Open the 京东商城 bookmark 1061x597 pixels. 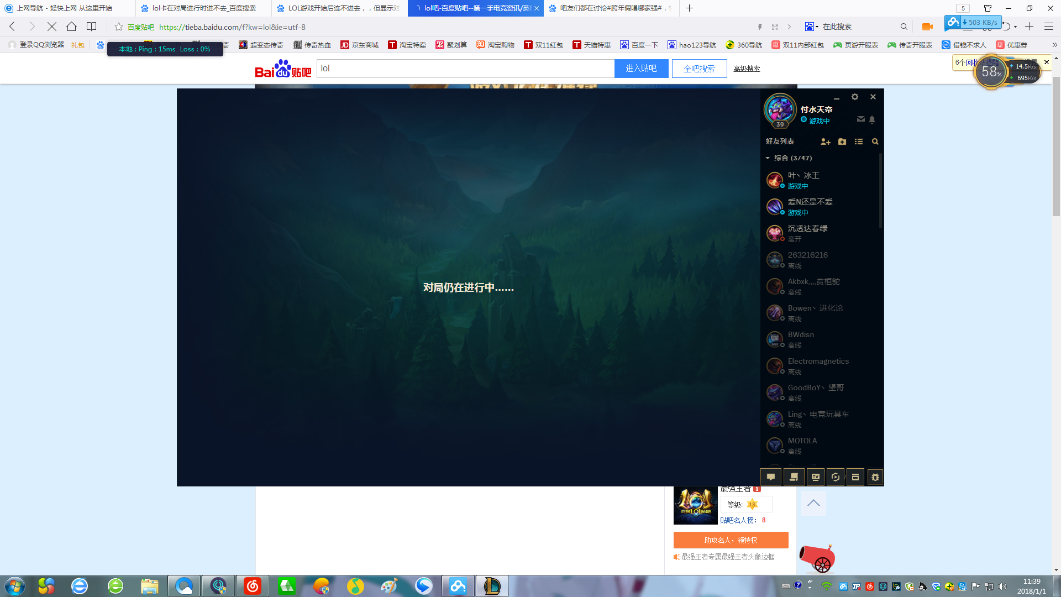pos(360,45)
